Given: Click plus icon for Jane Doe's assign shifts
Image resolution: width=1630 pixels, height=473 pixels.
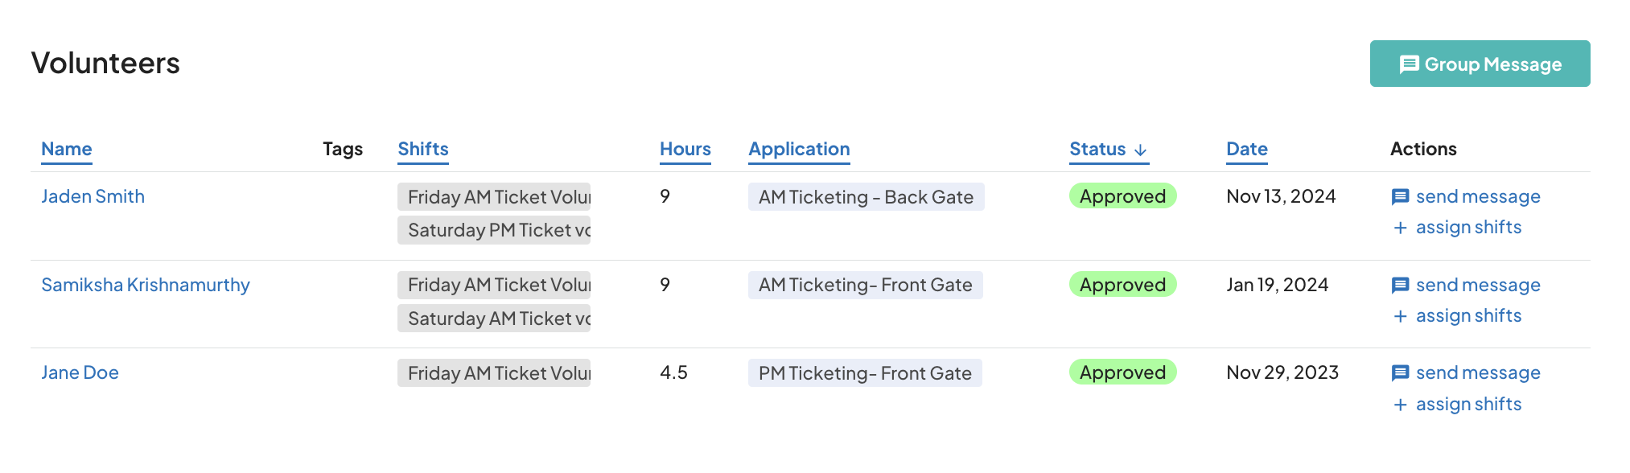Looking at the screenshot, I should point(1400,405).
